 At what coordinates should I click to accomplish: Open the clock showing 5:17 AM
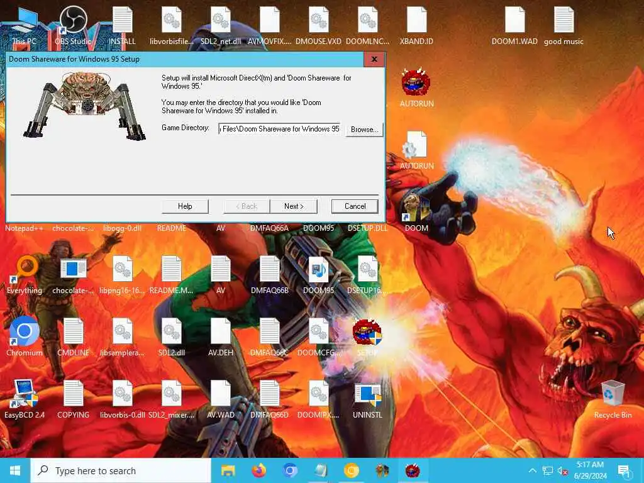[590, 470]
